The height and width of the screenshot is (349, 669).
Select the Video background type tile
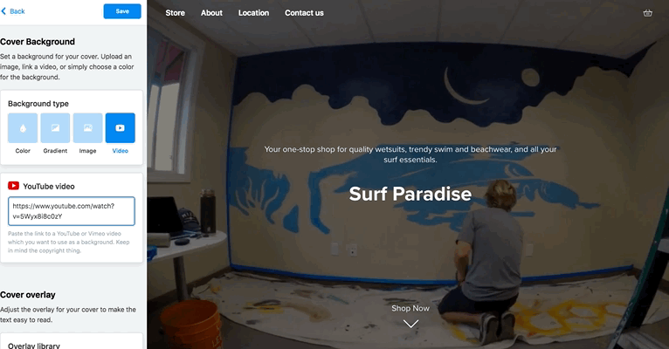tap(121, 128)
